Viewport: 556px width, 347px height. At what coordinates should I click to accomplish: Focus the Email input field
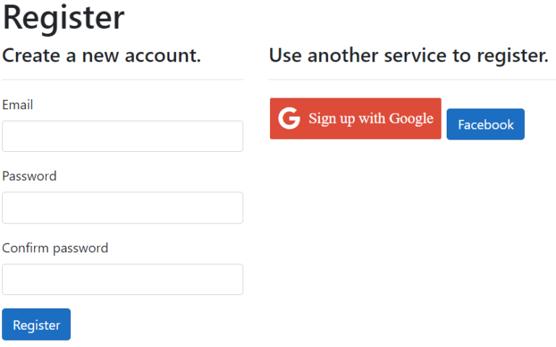[122, 136]
